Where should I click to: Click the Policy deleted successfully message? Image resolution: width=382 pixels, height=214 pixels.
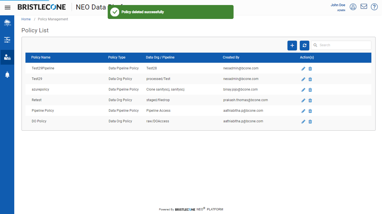point(143,12)
